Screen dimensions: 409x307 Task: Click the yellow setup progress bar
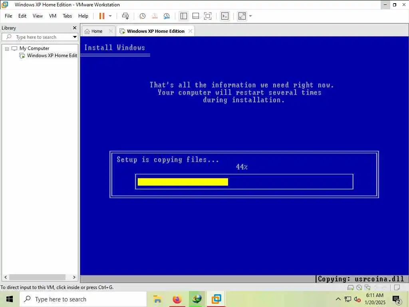[183, 182]
